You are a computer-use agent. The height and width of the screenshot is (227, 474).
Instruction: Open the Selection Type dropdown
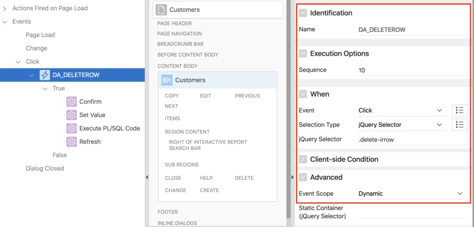[402, 125]
